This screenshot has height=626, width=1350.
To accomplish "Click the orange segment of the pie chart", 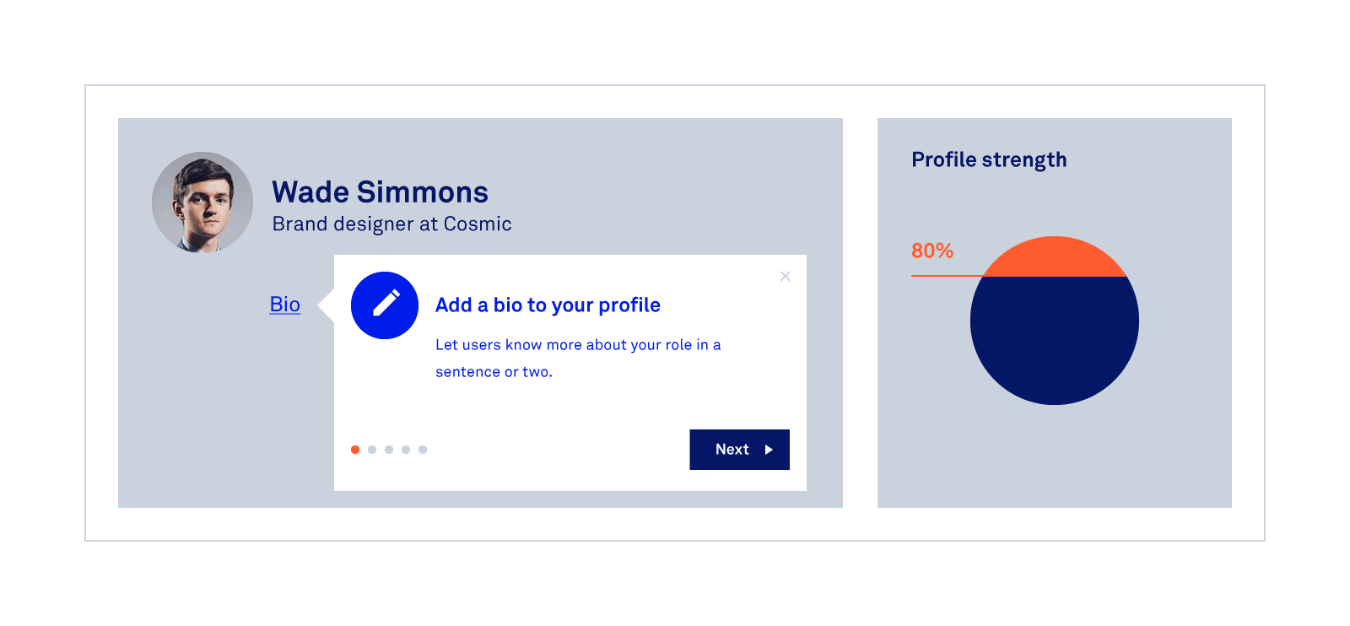I will [x=1055, y=257].
